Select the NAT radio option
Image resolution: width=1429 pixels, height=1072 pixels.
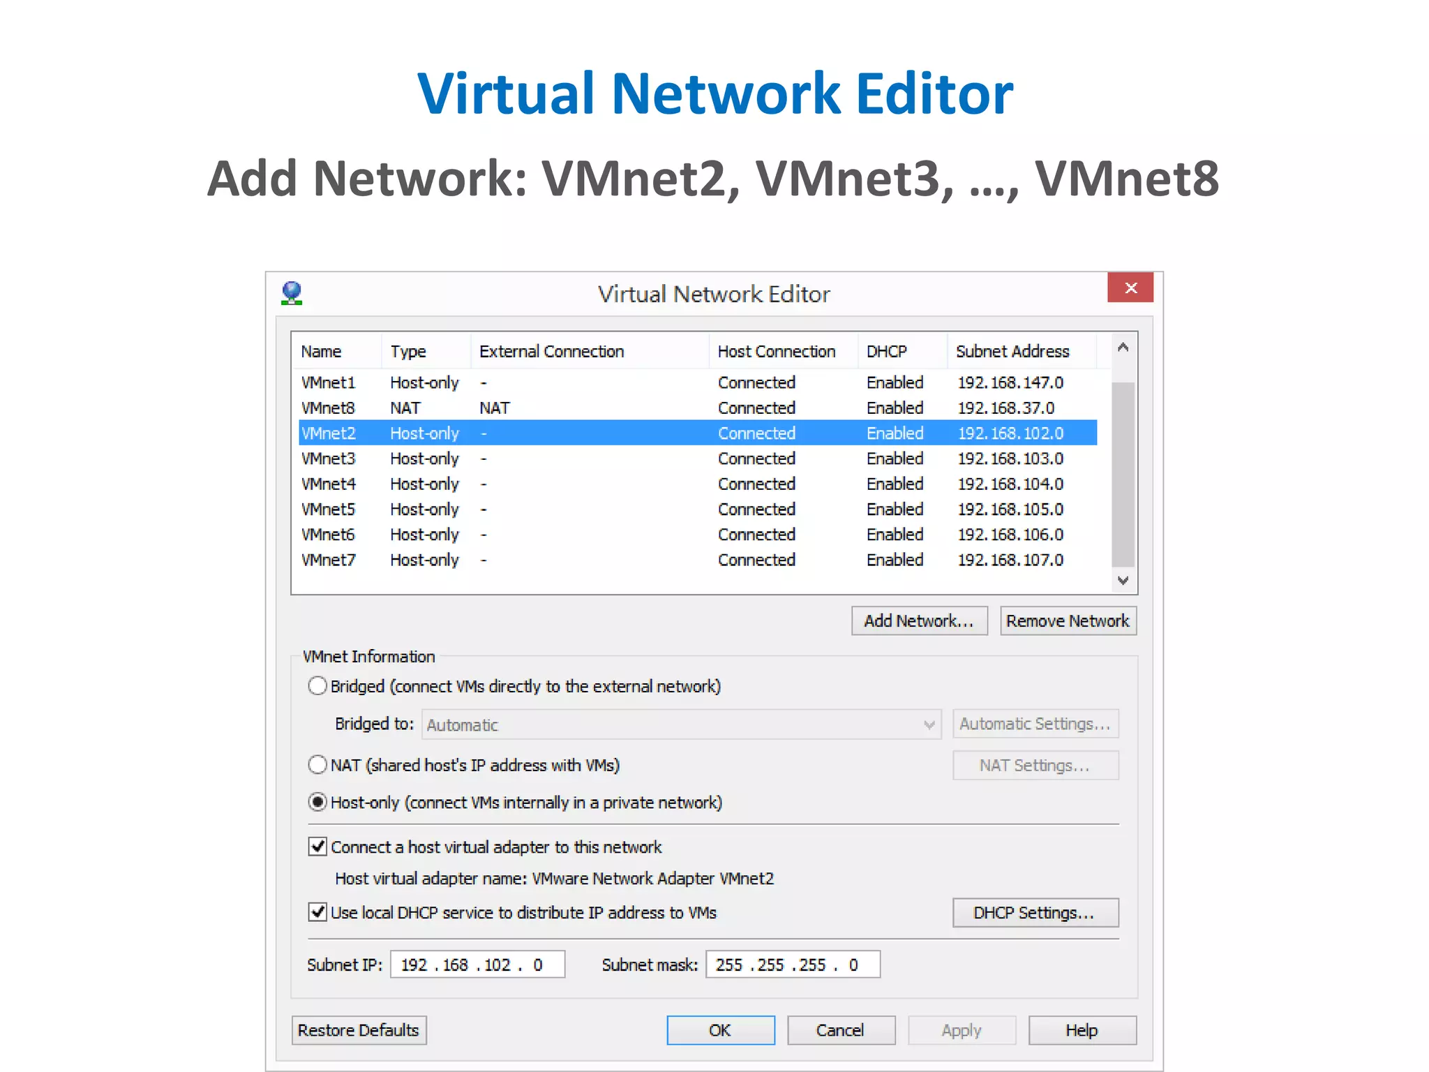[317, 765]
